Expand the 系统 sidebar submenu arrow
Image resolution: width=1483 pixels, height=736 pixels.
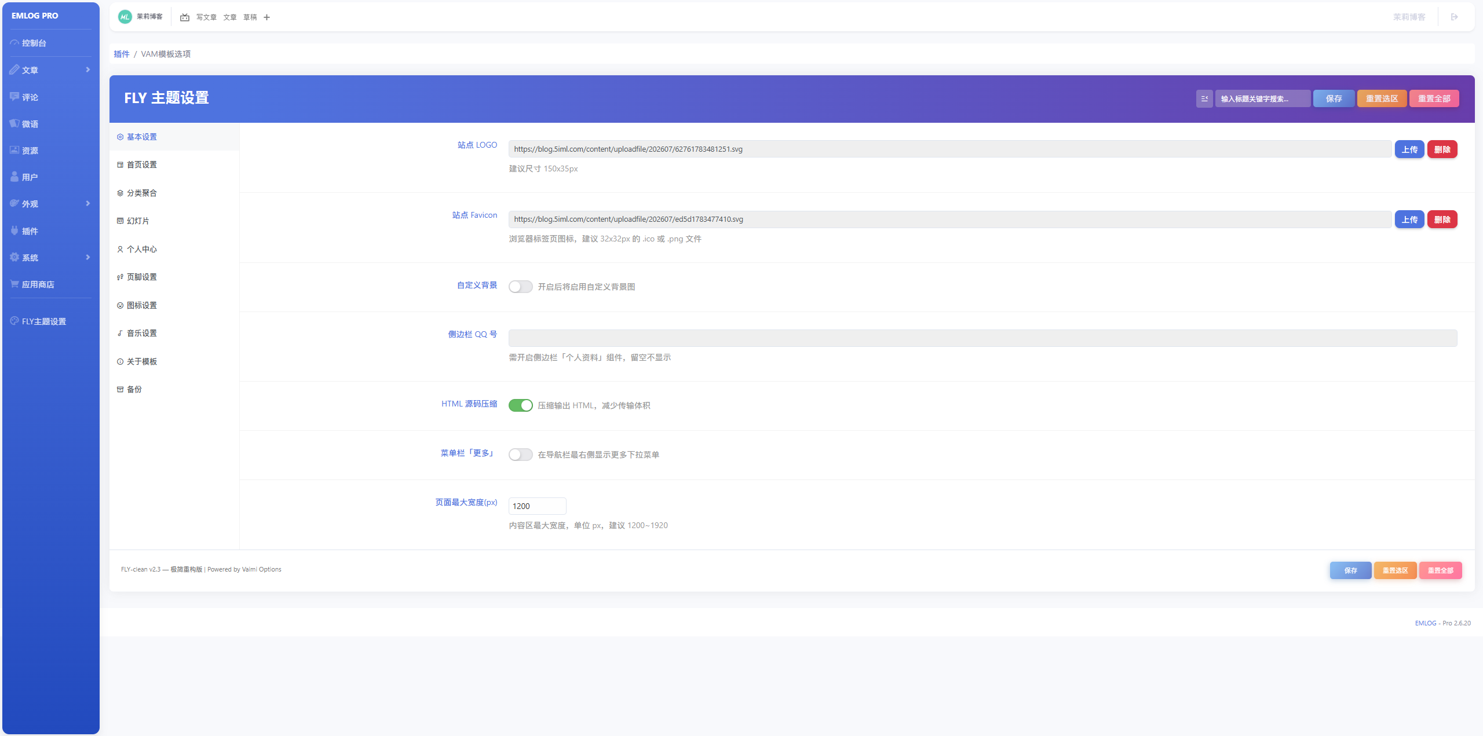tap(88, 257)
